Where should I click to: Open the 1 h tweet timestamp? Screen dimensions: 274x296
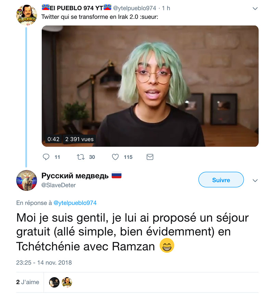(x=166, y=8)
